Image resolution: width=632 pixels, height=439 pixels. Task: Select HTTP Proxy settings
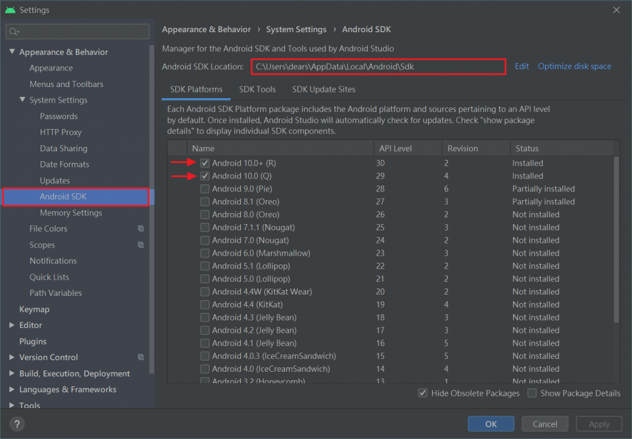pyautogui.click(x=60, y=132)
